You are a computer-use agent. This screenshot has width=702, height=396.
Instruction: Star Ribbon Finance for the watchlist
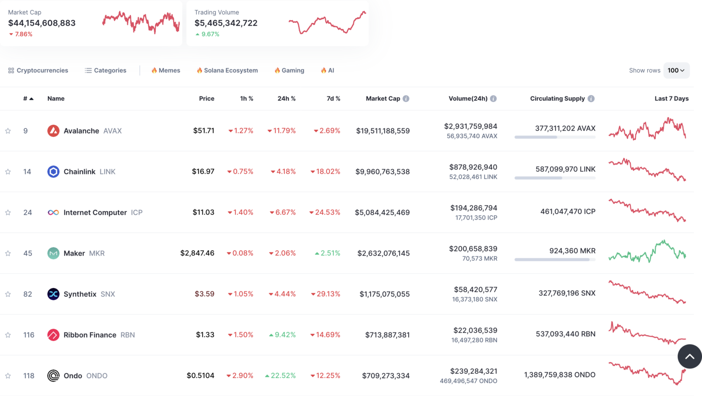click(7, 334)
